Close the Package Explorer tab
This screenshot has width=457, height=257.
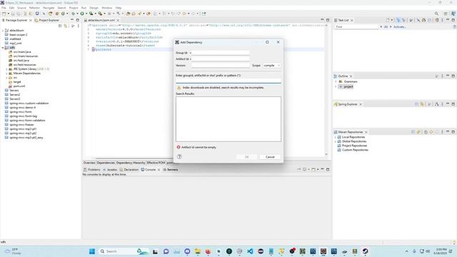click(x=30, y=20)
